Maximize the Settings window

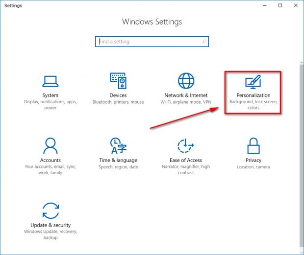280,5
